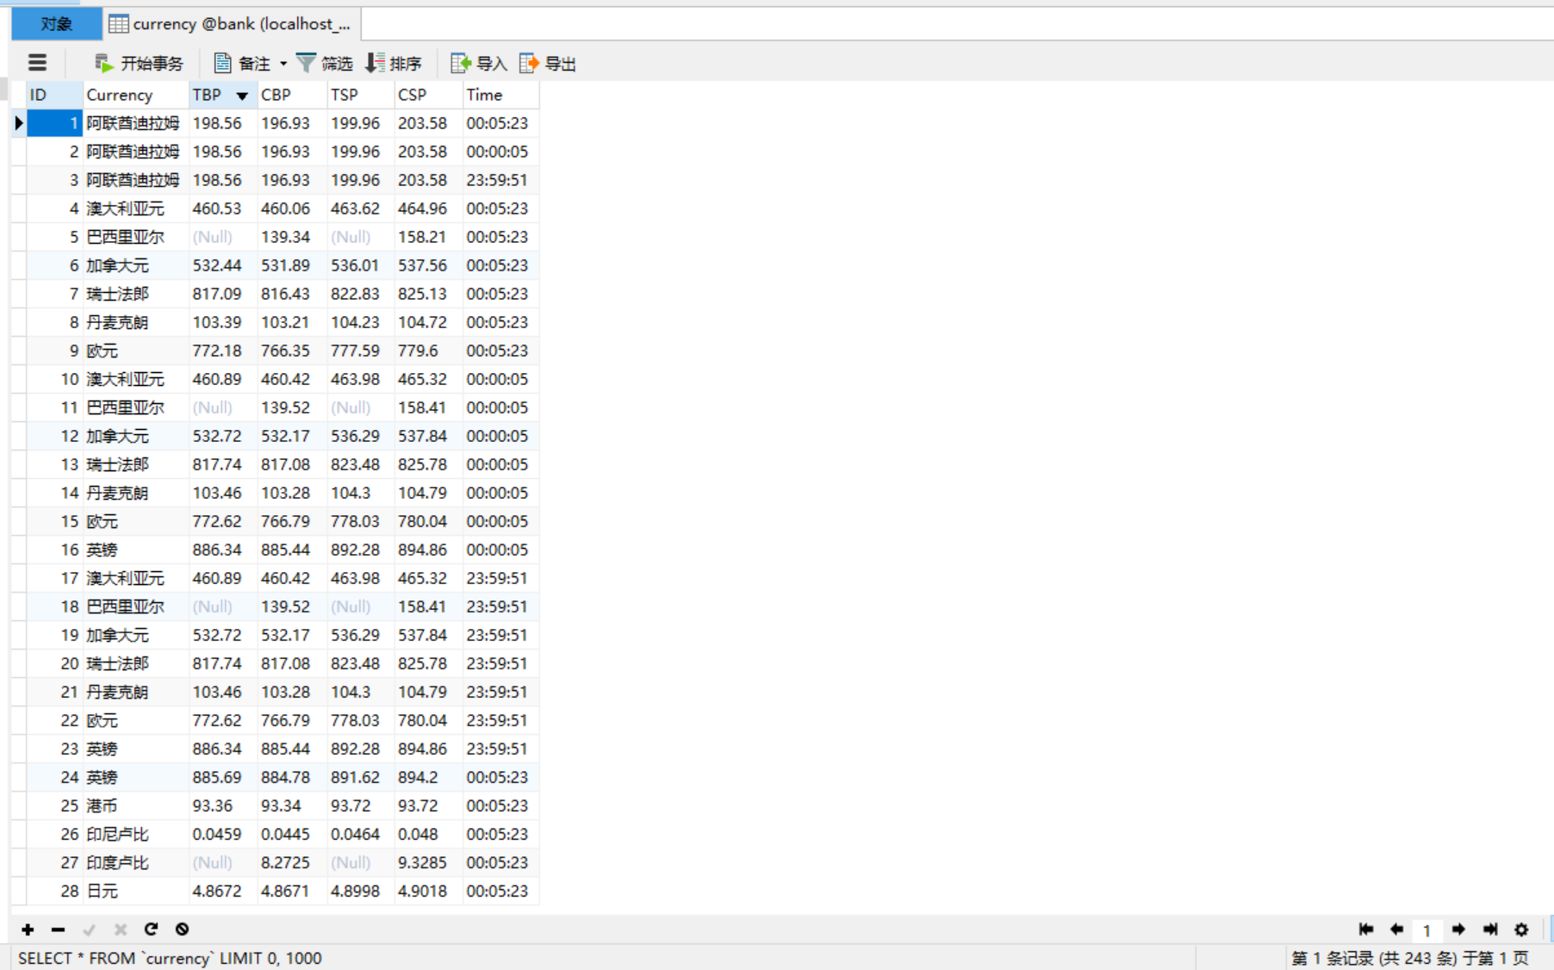Image resolution: width=1554 pixels, height=970 pixels.
Task: Select CSP 203.58 in row 3
Action: [428, 180]
